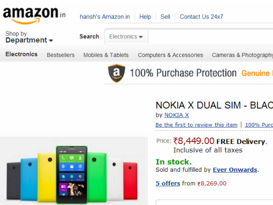Open the Bestsellers menu item
The width and height of the screenshot is (273, 205).
pyautogui.click(x=61, y=55)
